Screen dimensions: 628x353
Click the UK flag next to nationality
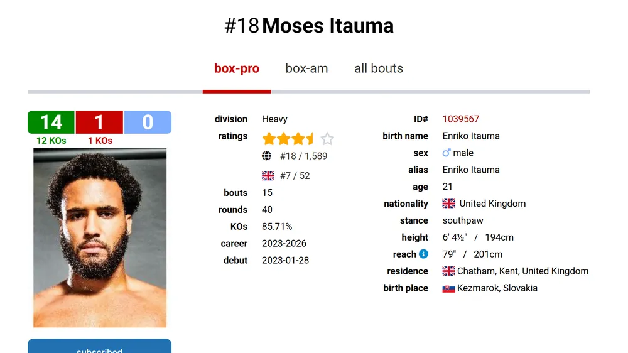tap(448, 204)
